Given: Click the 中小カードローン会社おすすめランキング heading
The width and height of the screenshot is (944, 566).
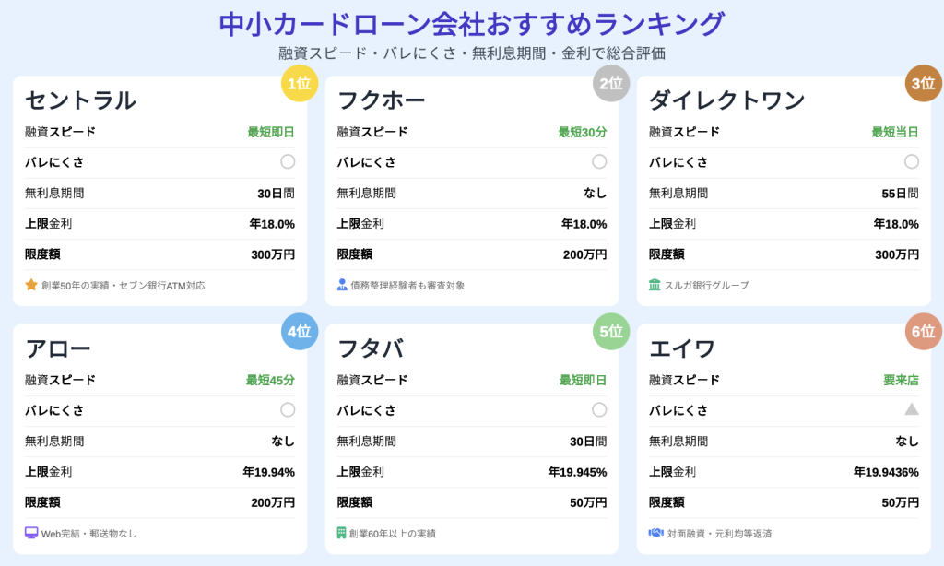Looking at the screenshot, I should click(x=472, y=24).
